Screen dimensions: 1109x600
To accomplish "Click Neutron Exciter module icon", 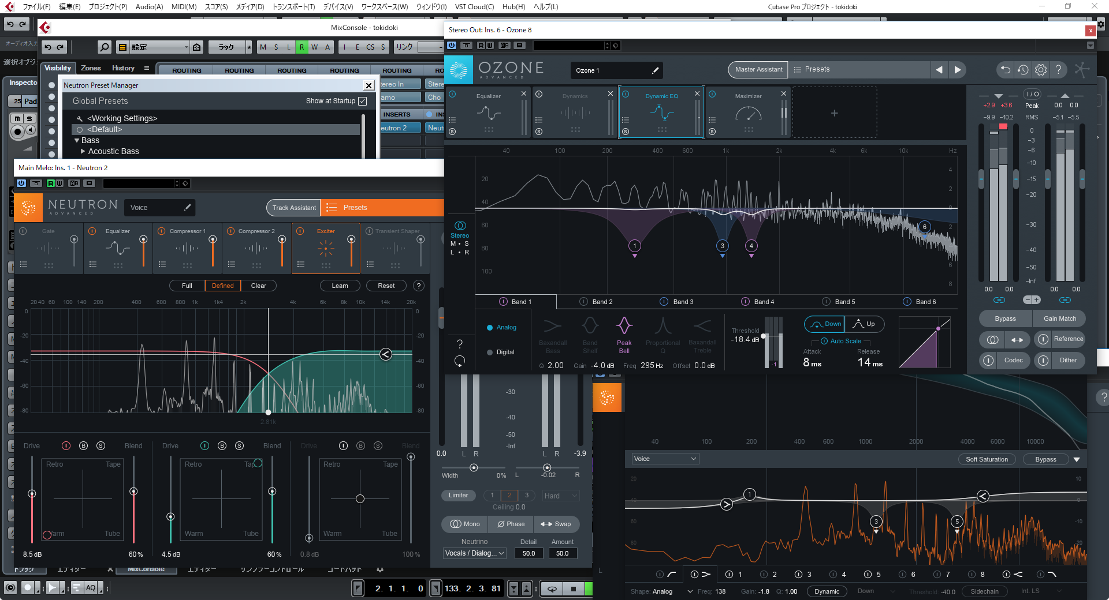I will pyautogui.click(x=326, y=248).
